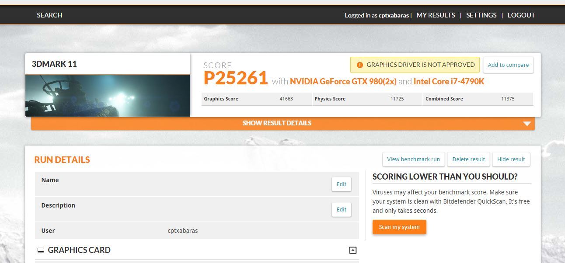
Task: Click the RUN DETAILS heading
Action: click(x=62, y=159)
